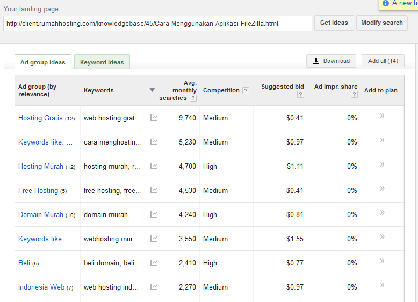Show trend chart for Free Hosting row
Image resolution: width=418 pixels, height=302 pixels.
(154, 190)
